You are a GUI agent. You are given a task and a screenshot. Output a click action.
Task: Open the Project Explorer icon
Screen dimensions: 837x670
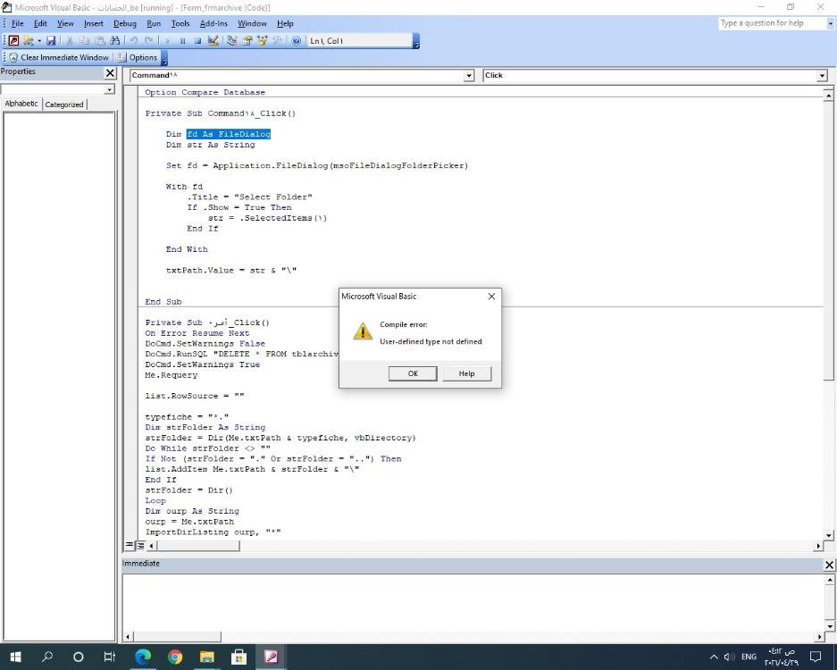point(231,40)
